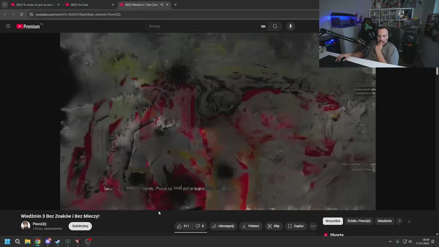Subscribe to PieroQQ via Subskrybuj
The image size is (439, 247).
tap(80, 226)
